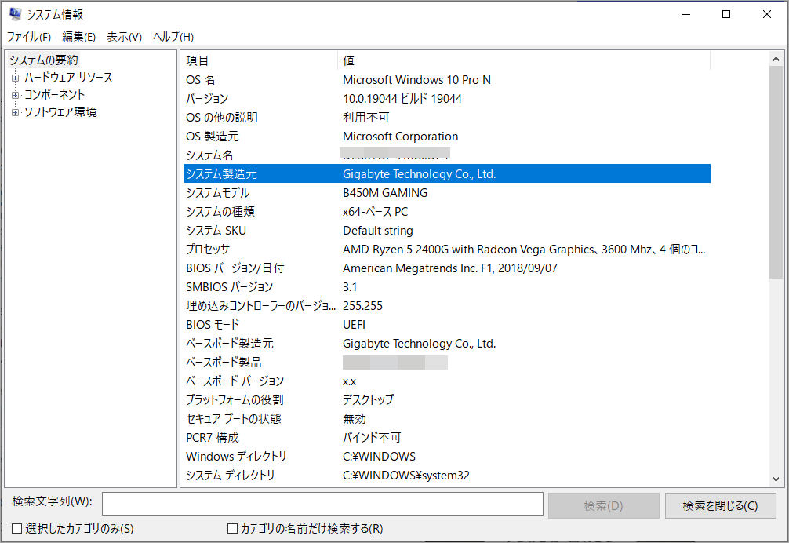Select the システムの種類 row
The width and height of the screenshot is (789, 543).
point(447,211)
